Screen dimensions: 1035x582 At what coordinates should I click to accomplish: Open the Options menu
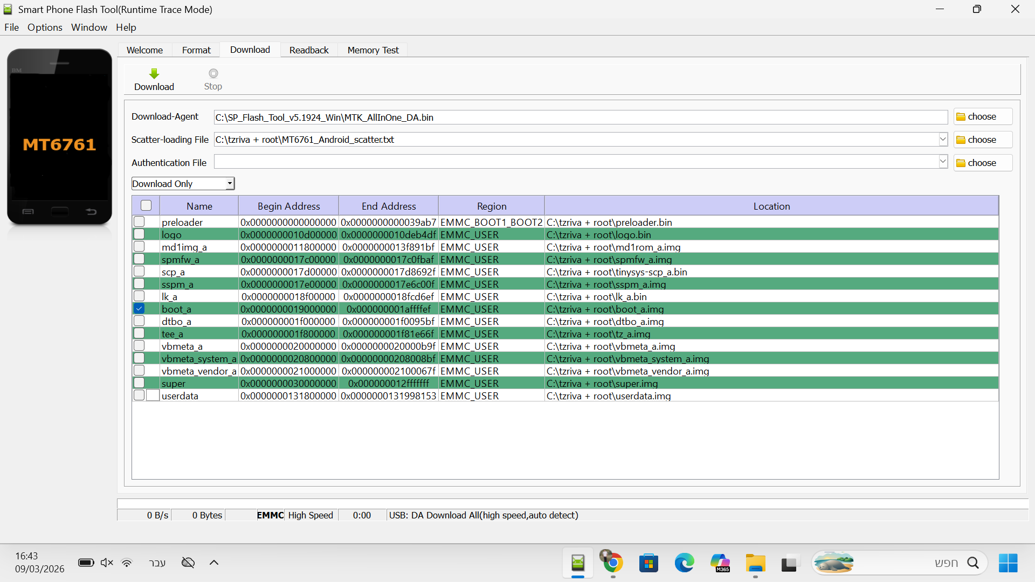[45, 27]
